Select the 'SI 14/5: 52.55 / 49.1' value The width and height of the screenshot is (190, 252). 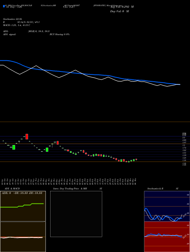pos(28,22)
